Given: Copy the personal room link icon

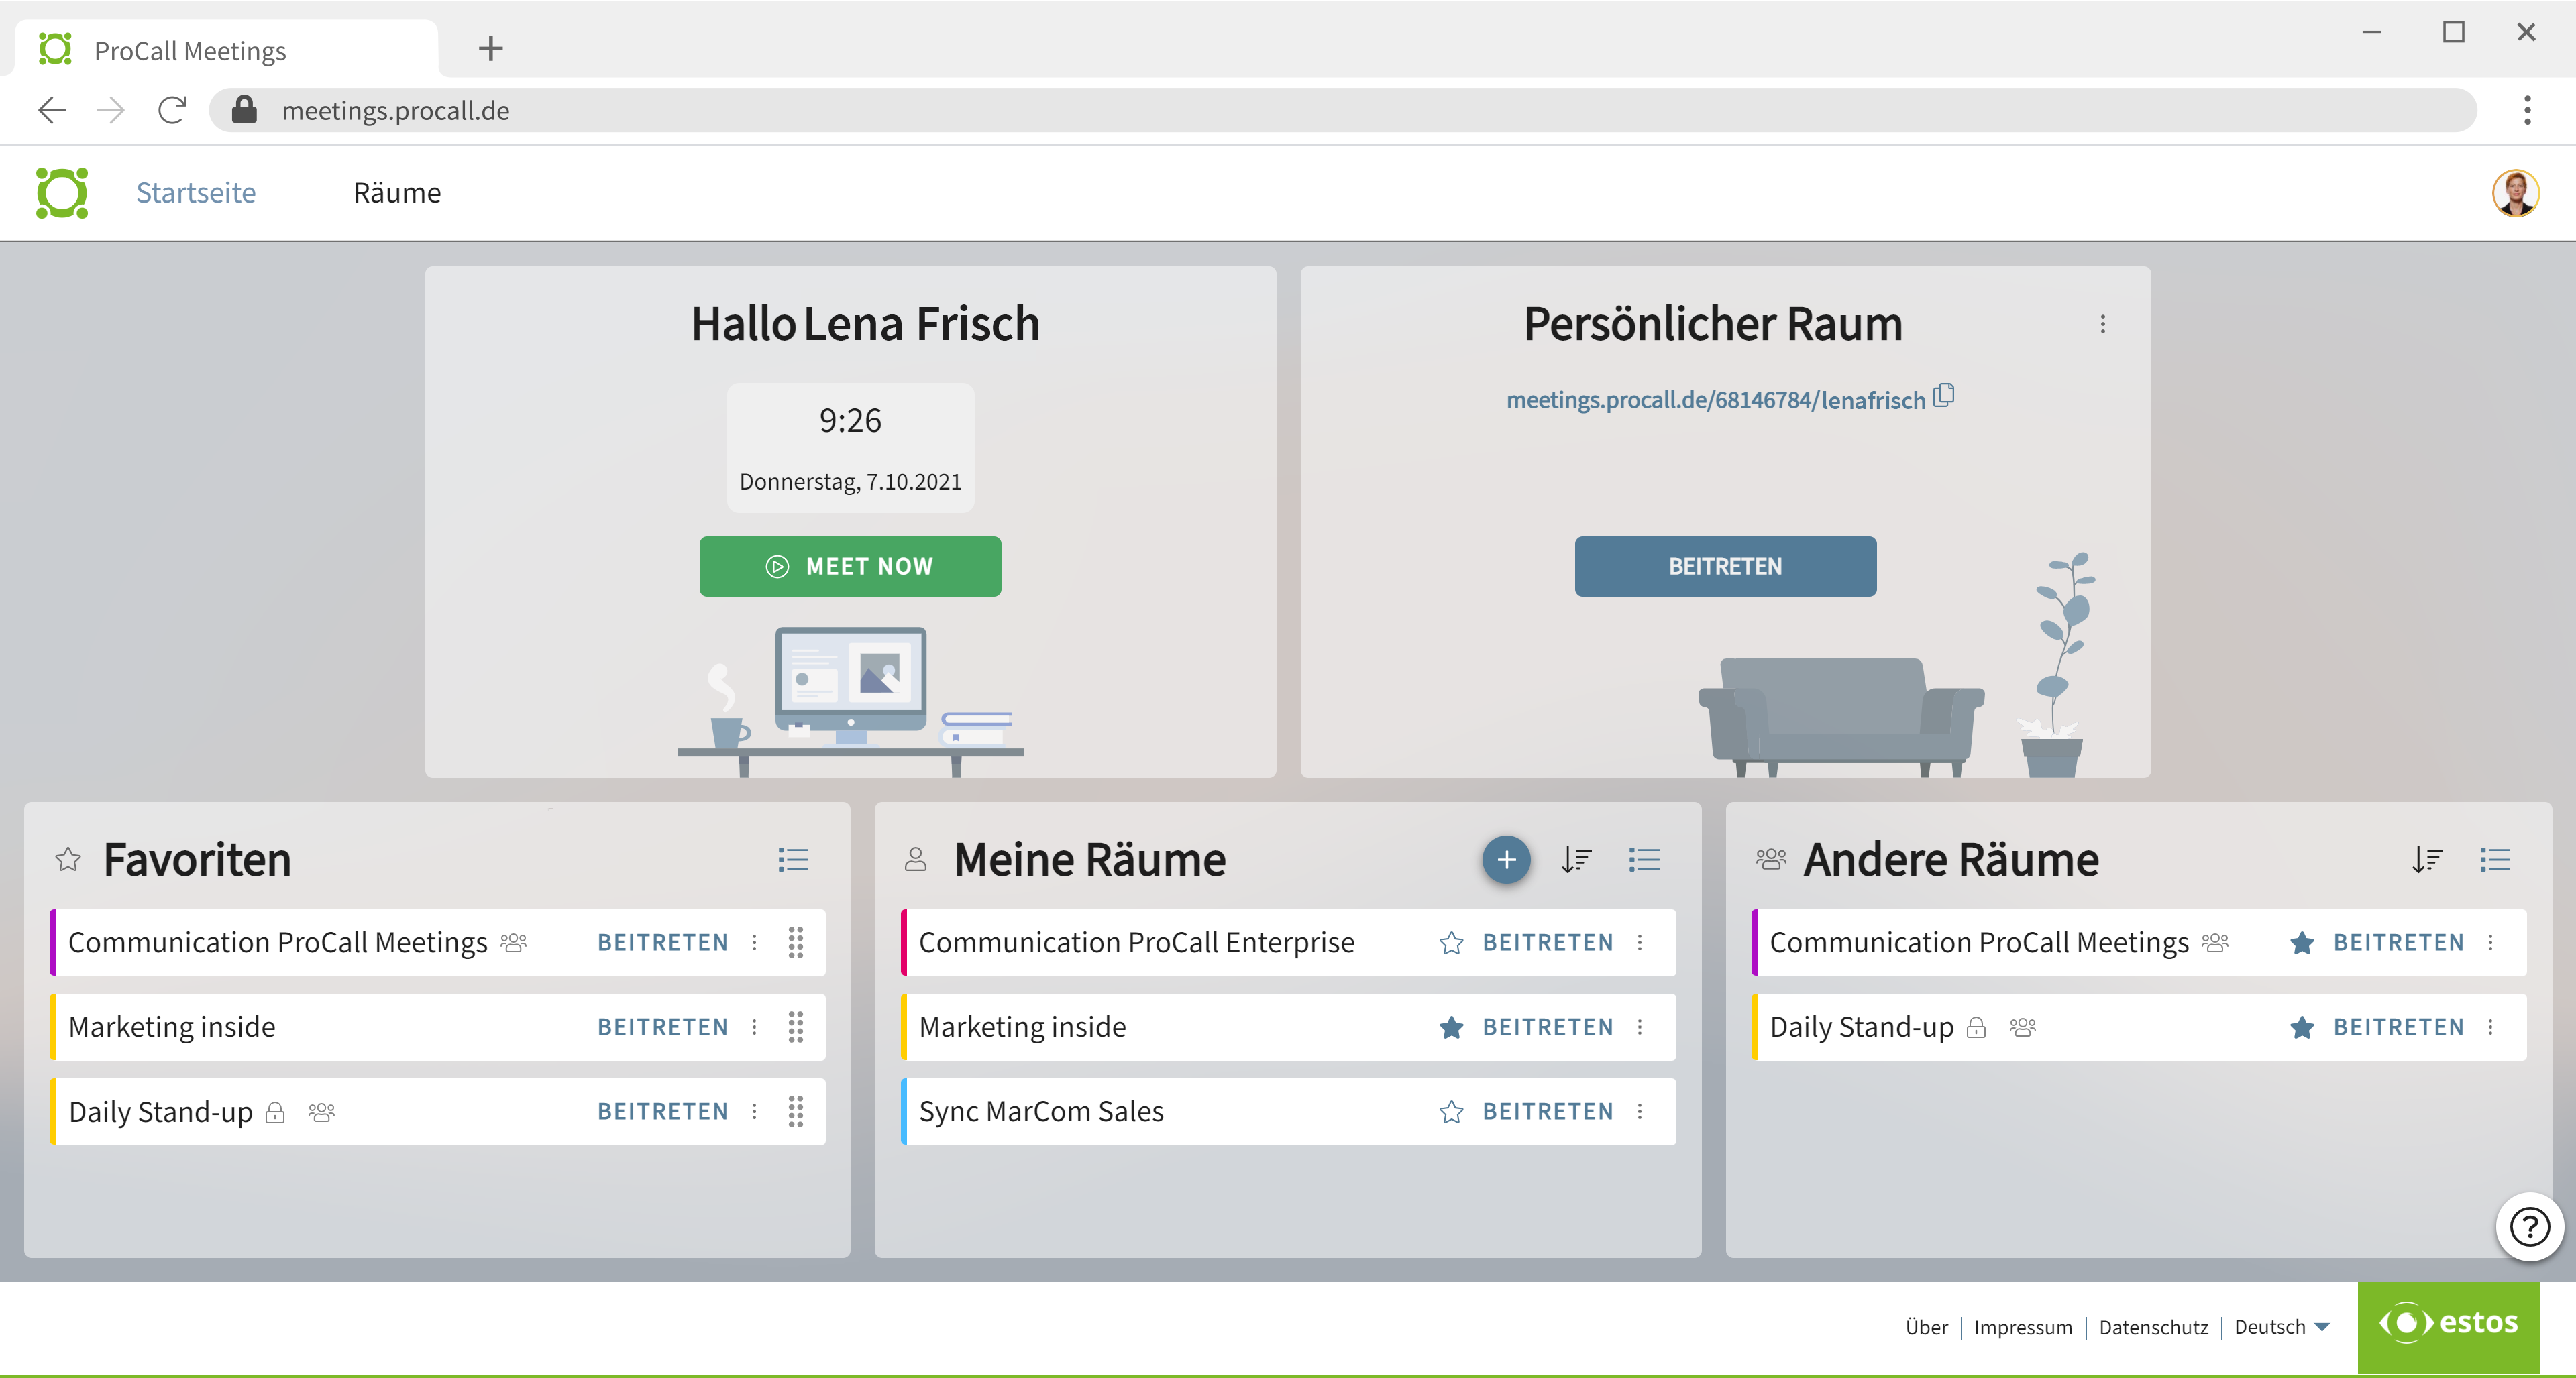Looking at the screenshot, I should (1944, 396).
